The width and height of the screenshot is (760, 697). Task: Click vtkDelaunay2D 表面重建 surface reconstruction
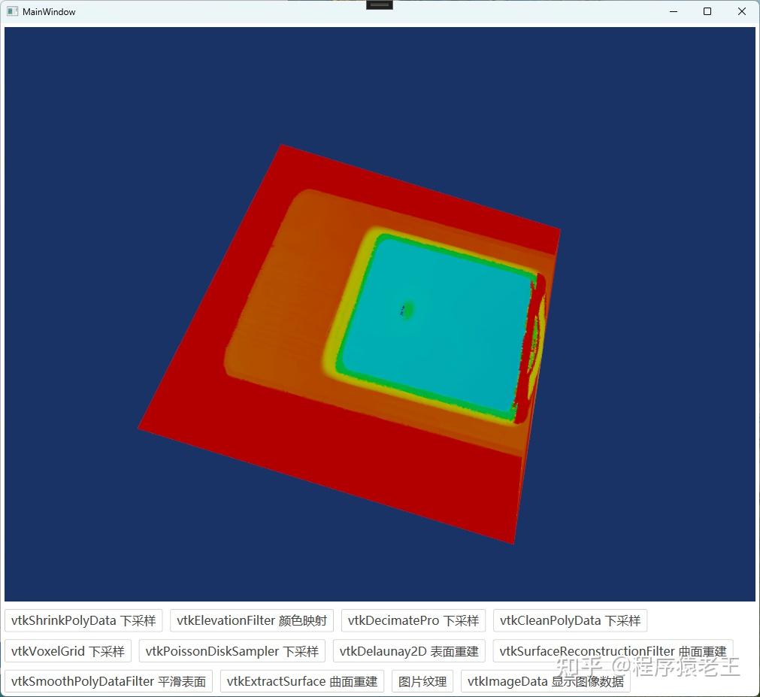pos(409,651)
